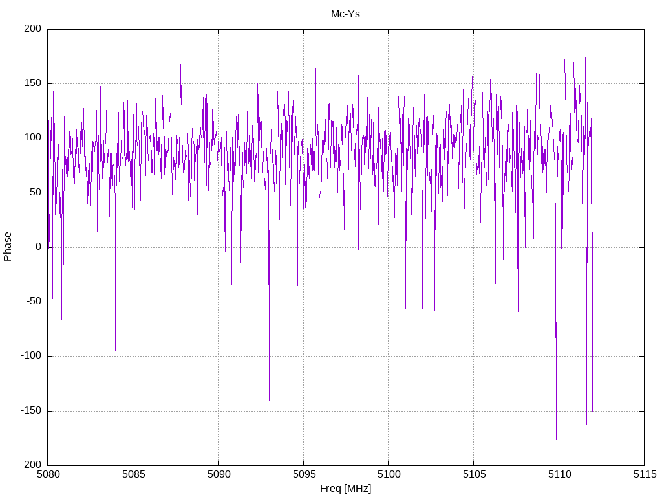Click the plot title "Mc-Ys"

tap(345, 14)
